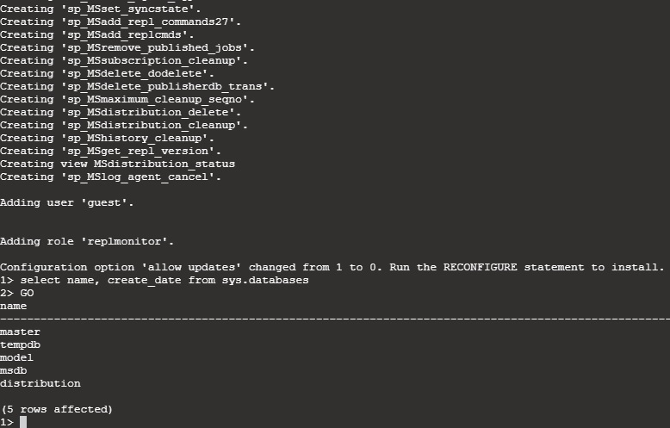Click the "Adding user 'guest'" line
The width and height of the screenshot is (670, 428).
[x=66, y=202]
